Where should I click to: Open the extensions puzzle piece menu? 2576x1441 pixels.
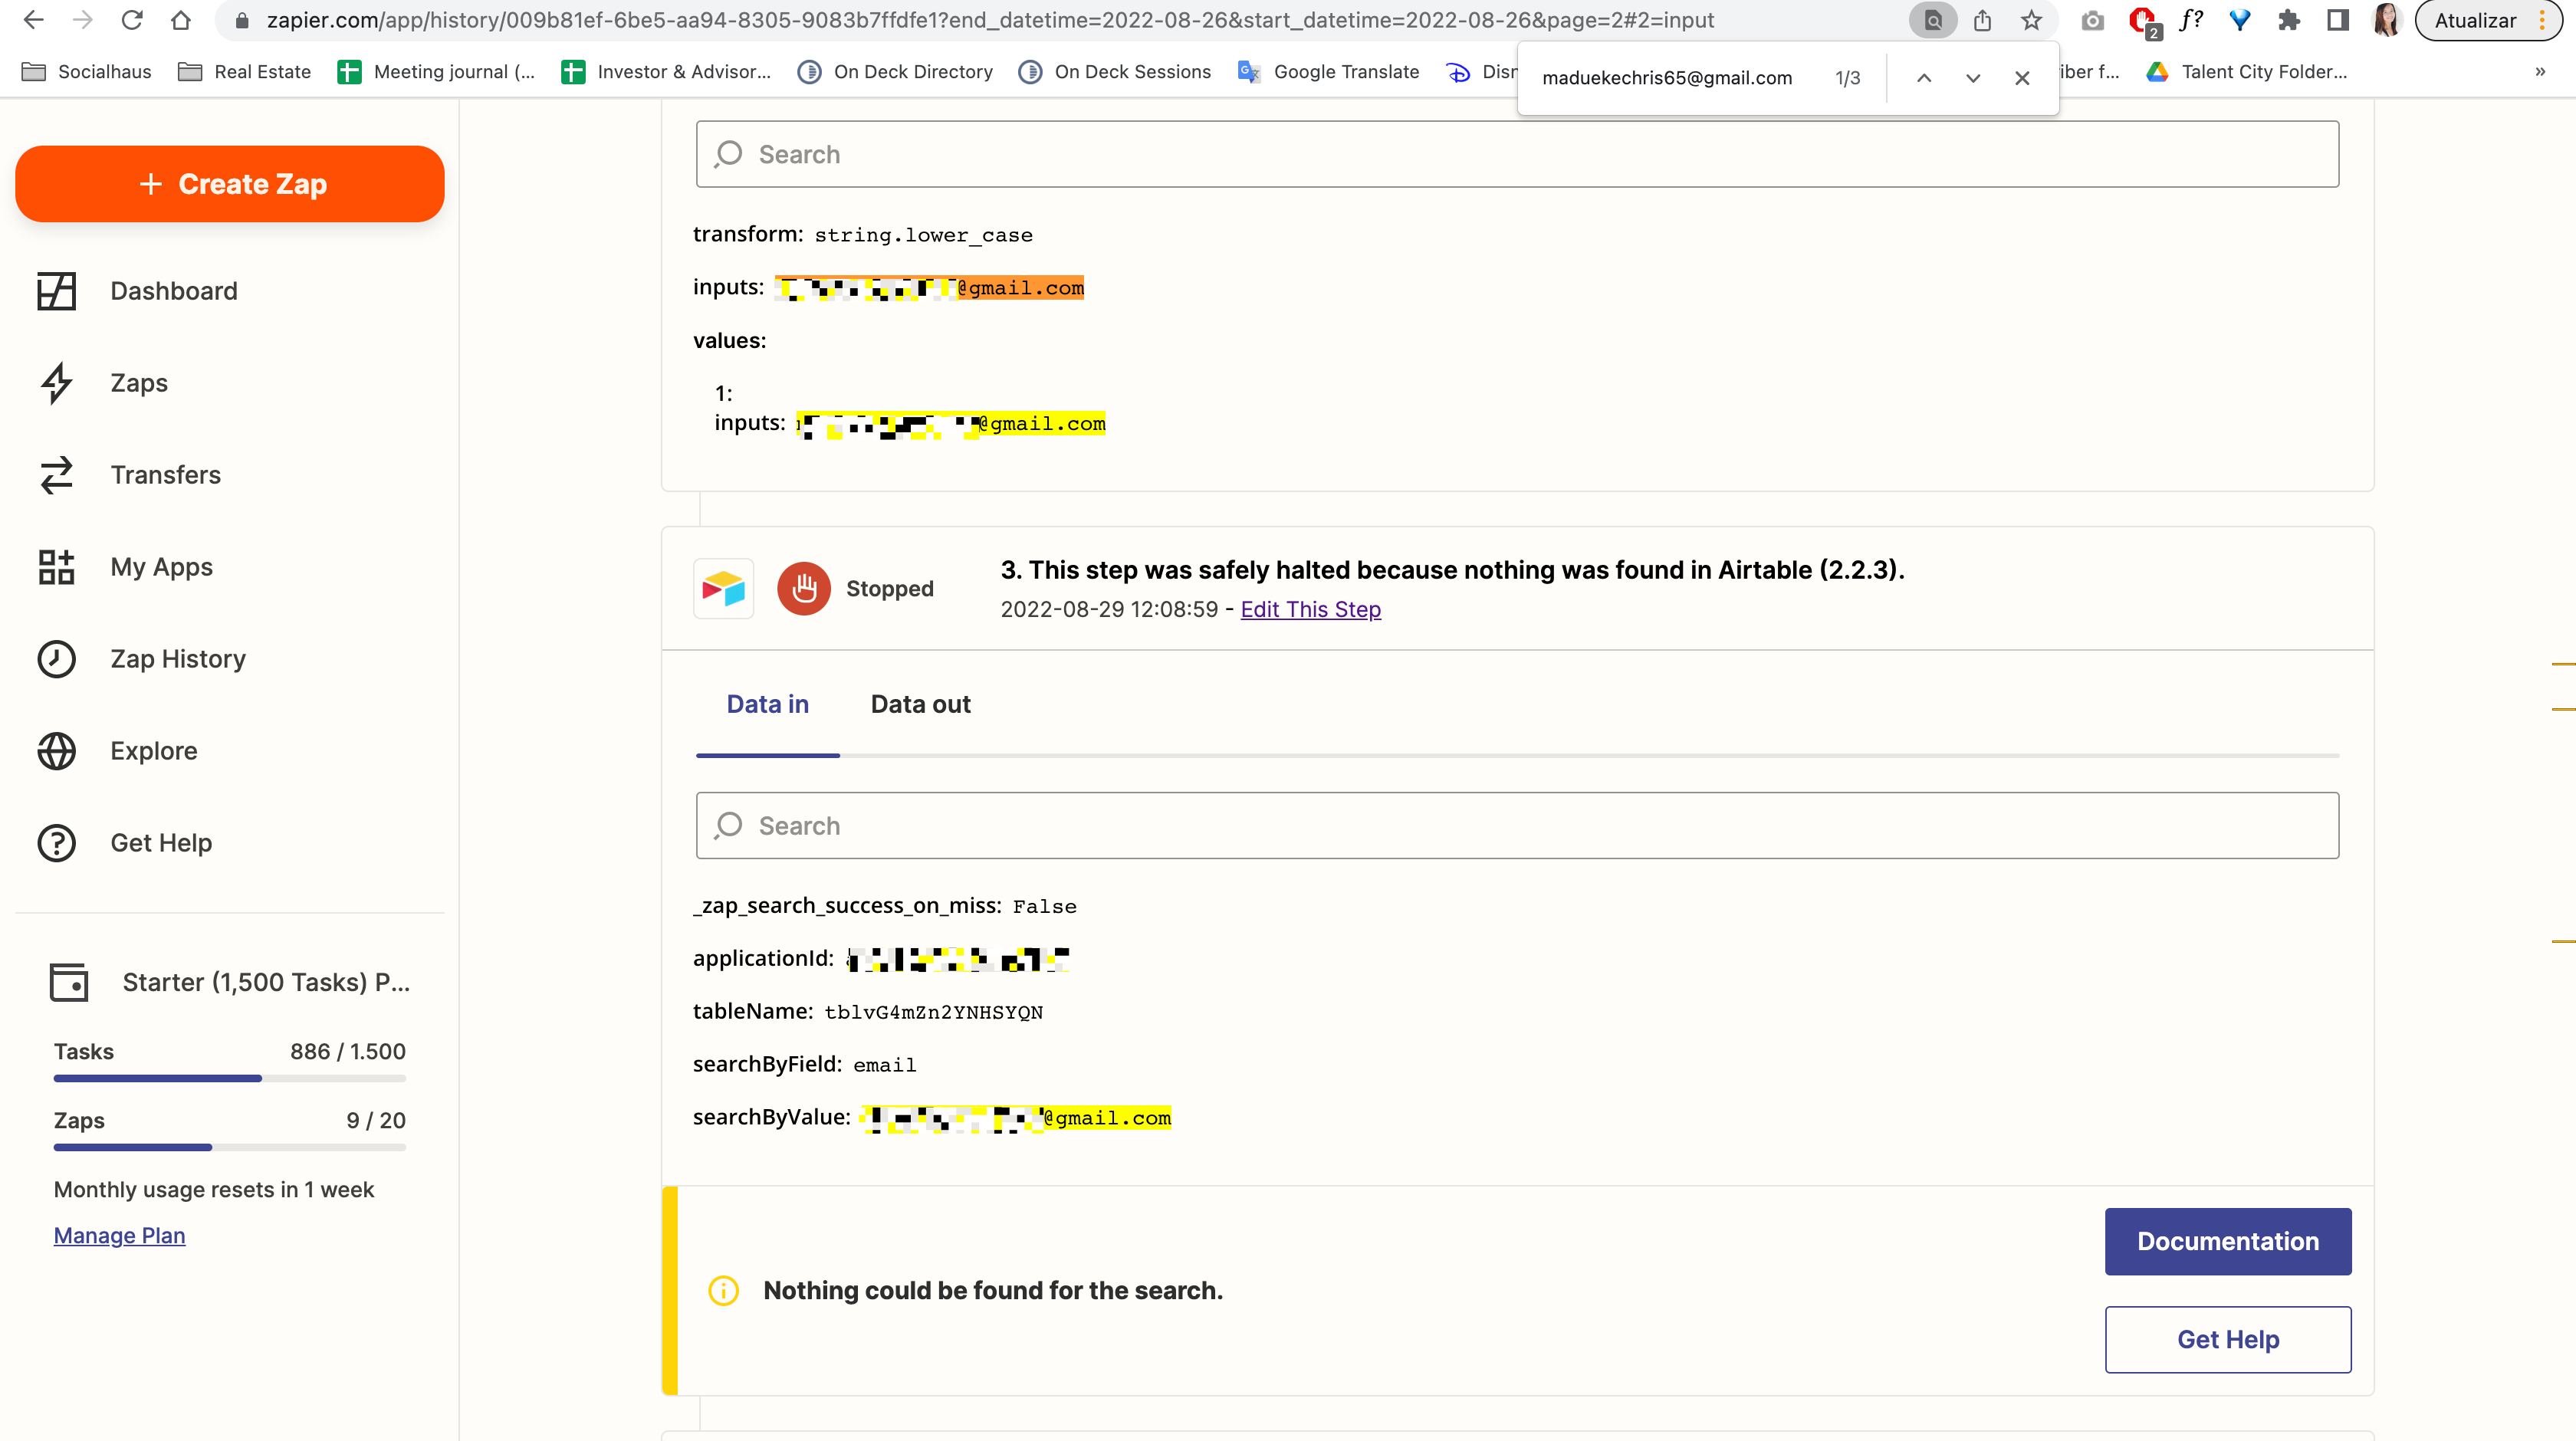(x=2289, y=20)
